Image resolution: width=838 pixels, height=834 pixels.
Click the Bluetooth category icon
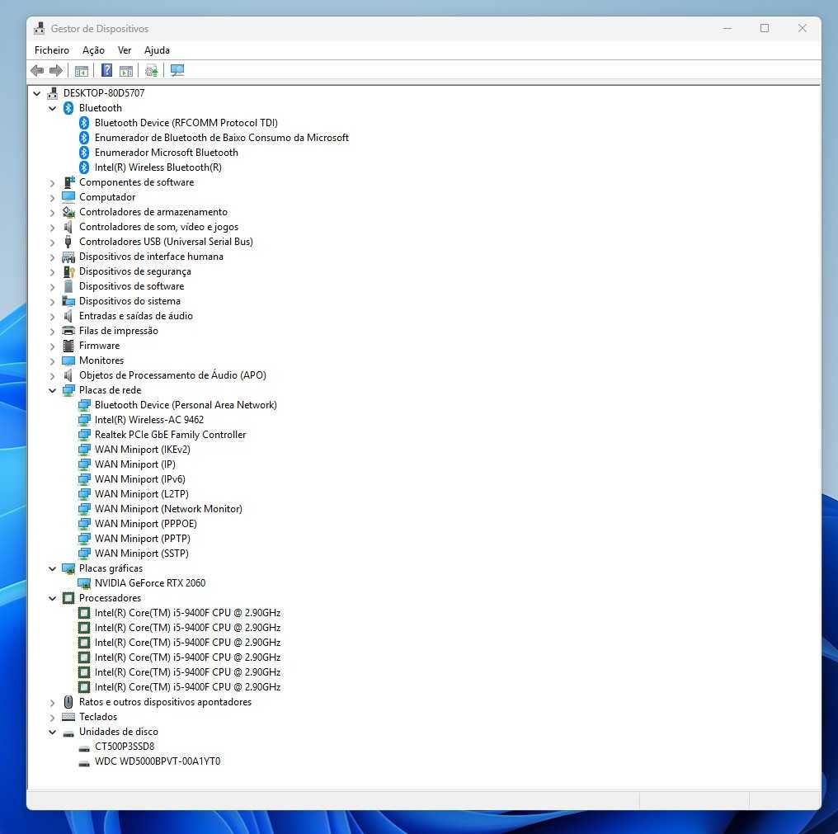[68, 108]
